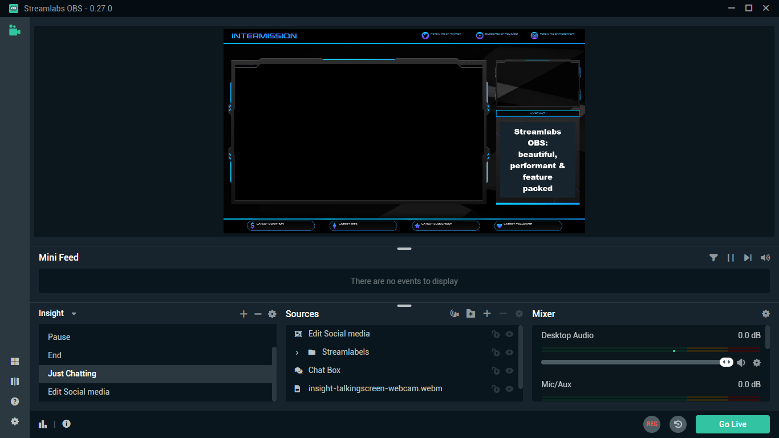
Task: Adjust the Desktop Audio volume slider
Action: click(637, 362)
